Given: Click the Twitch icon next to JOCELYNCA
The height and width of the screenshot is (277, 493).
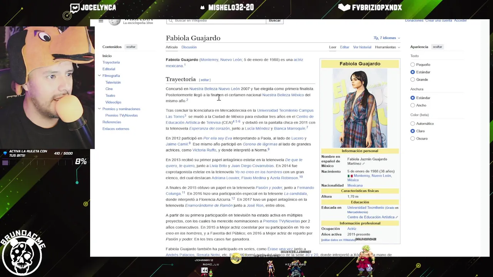Looking at the screenshot, I should pyautogui.click(x=75, y=8).
